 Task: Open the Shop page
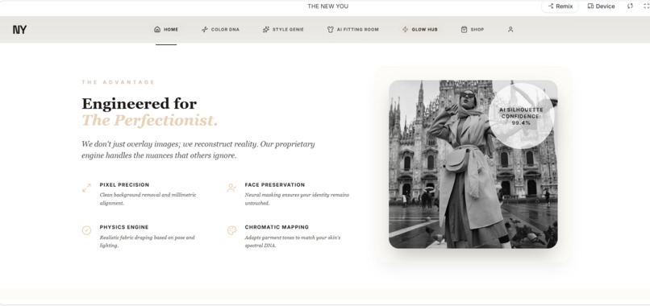473,30
